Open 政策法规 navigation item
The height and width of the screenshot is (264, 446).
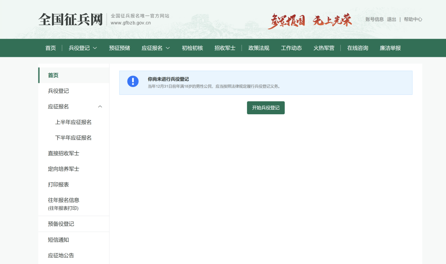click(x=259, y=48)
